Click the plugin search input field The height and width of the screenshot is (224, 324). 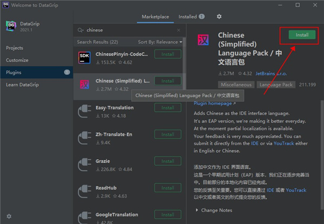click(x=130, y=30)
